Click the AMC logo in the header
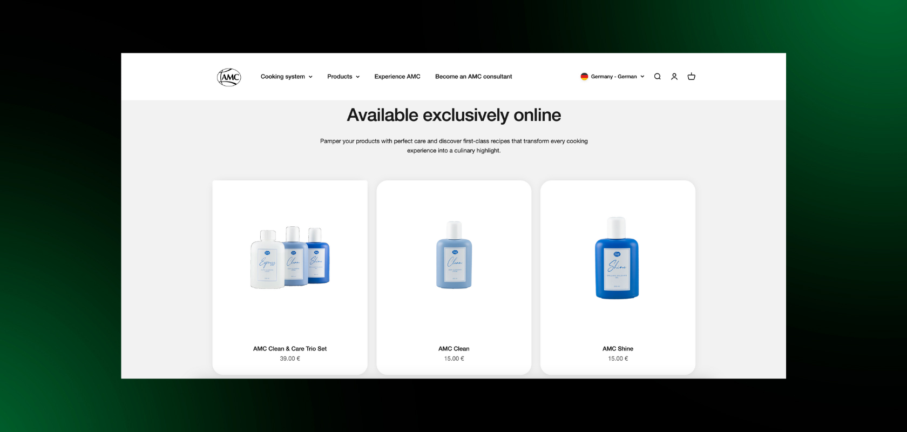Viewport: 907px width, 432px height. click(229, 77)
